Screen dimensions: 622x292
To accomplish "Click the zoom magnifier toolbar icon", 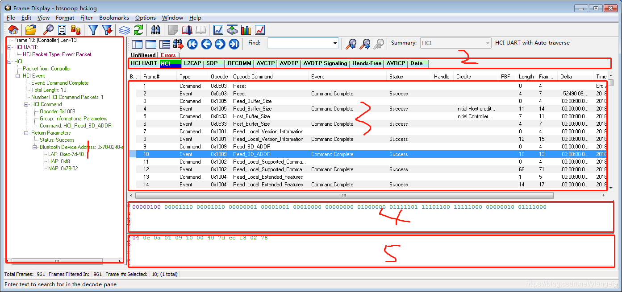I will pyautogui.click(x=47, y=30).
